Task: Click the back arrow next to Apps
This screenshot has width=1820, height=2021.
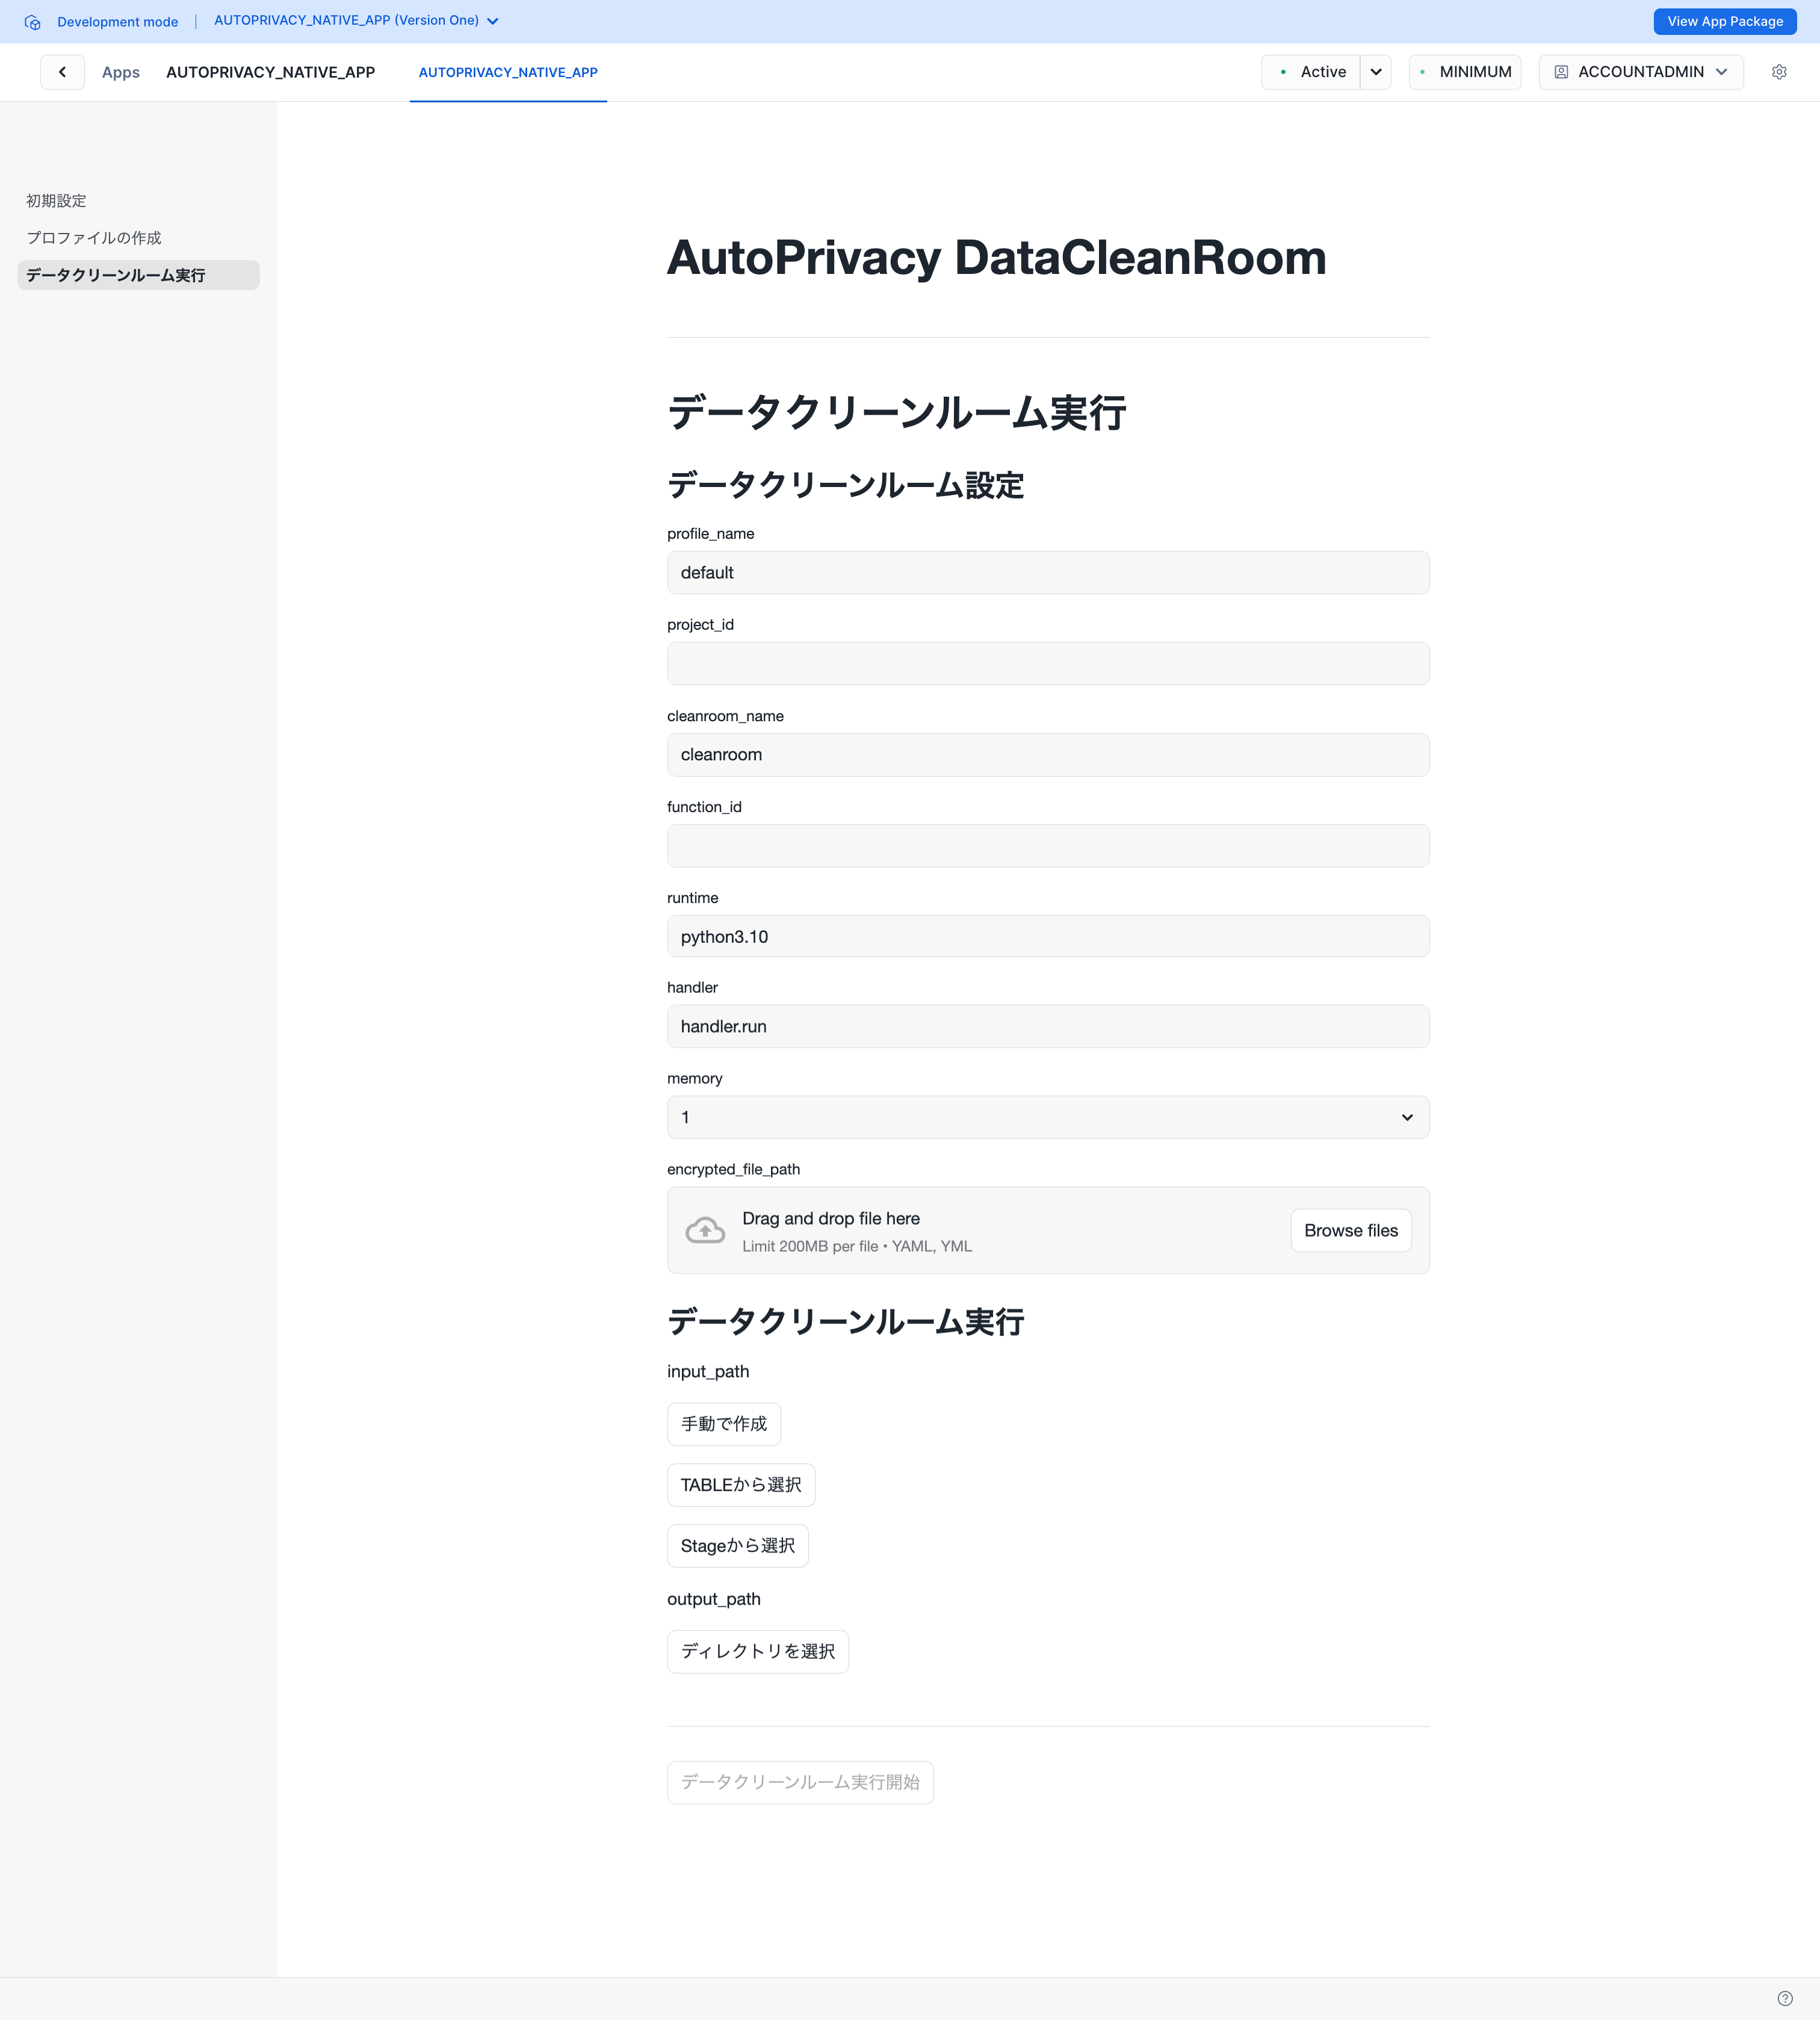Action: coord(62,72)
